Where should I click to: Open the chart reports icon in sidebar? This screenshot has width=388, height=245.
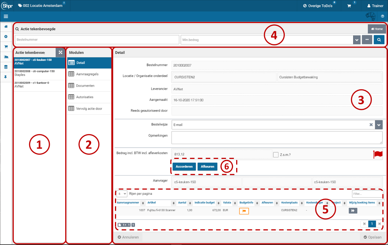(x=6, y=57)
